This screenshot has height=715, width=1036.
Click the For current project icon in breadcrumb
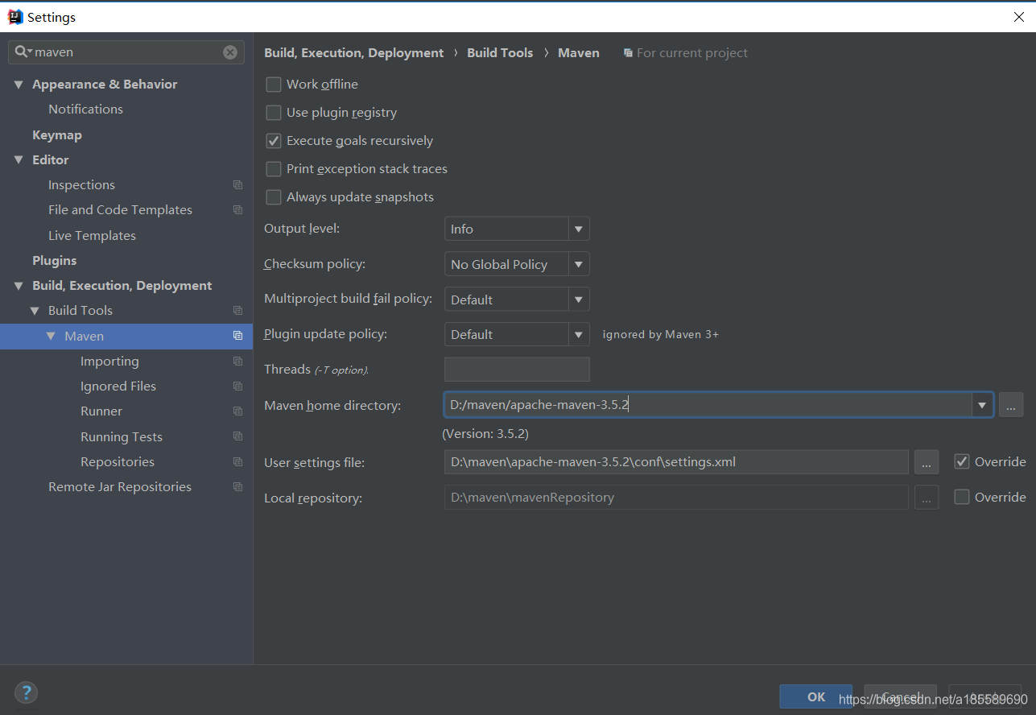628,53
